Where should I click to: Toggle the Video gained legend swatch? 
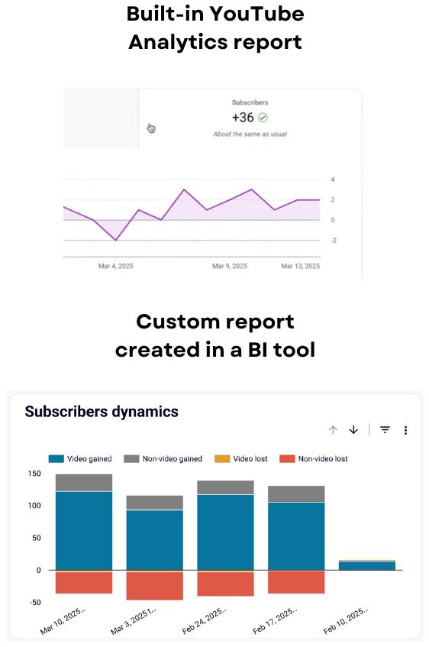(56, 459)
